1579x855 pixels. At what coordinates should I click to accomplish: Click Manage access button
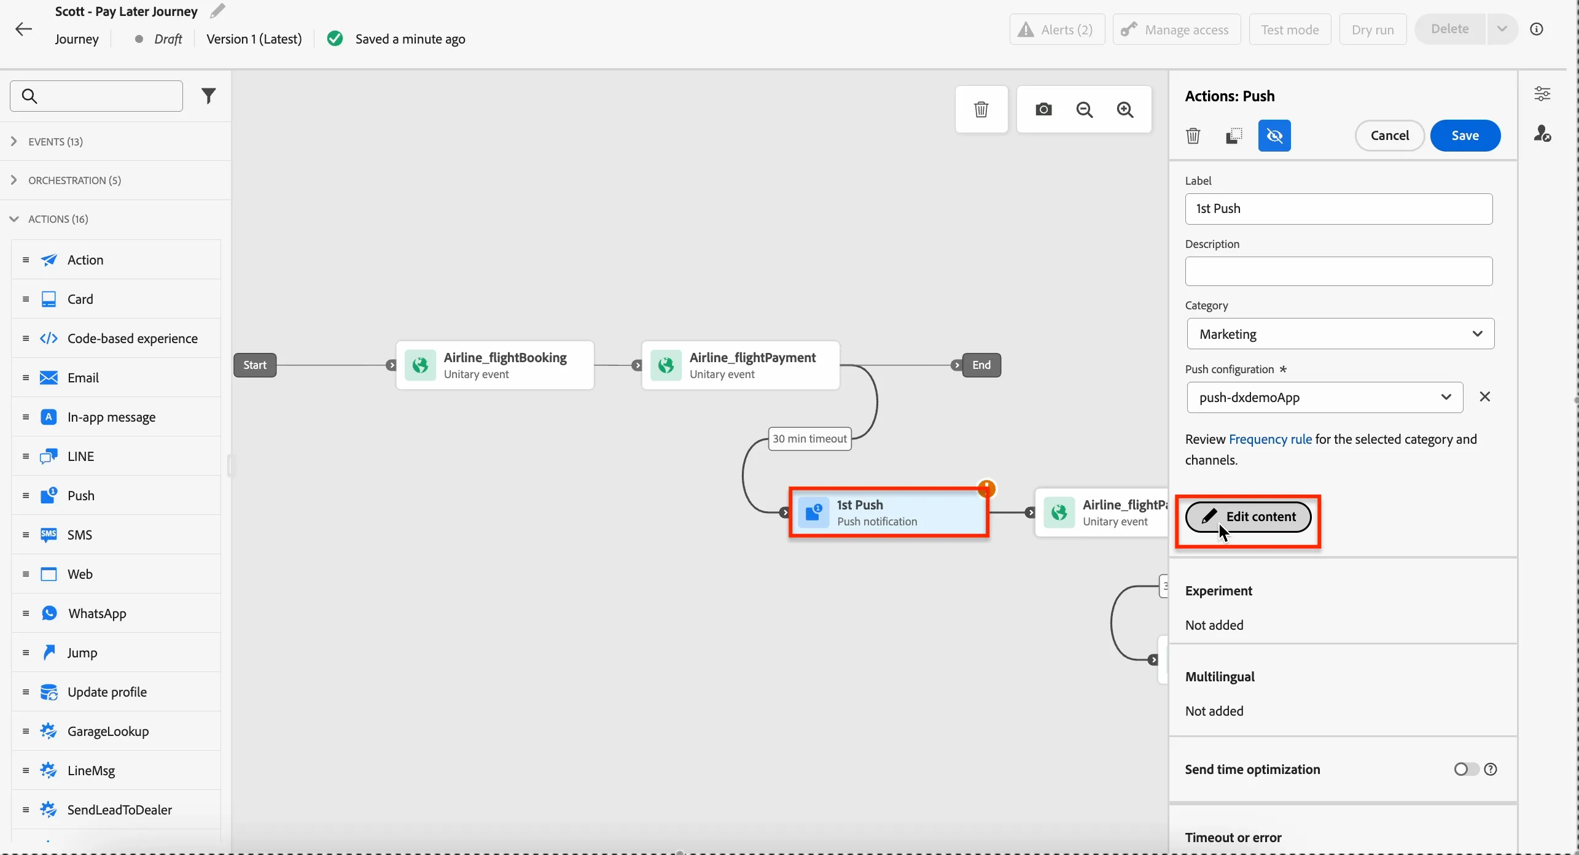pos(1177,29)
